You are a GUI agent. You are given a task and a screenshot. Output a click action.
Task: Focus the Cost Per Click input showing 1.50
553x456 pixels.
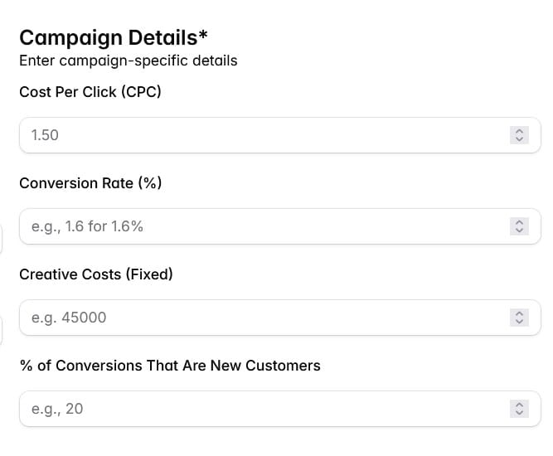coord(249,135)
